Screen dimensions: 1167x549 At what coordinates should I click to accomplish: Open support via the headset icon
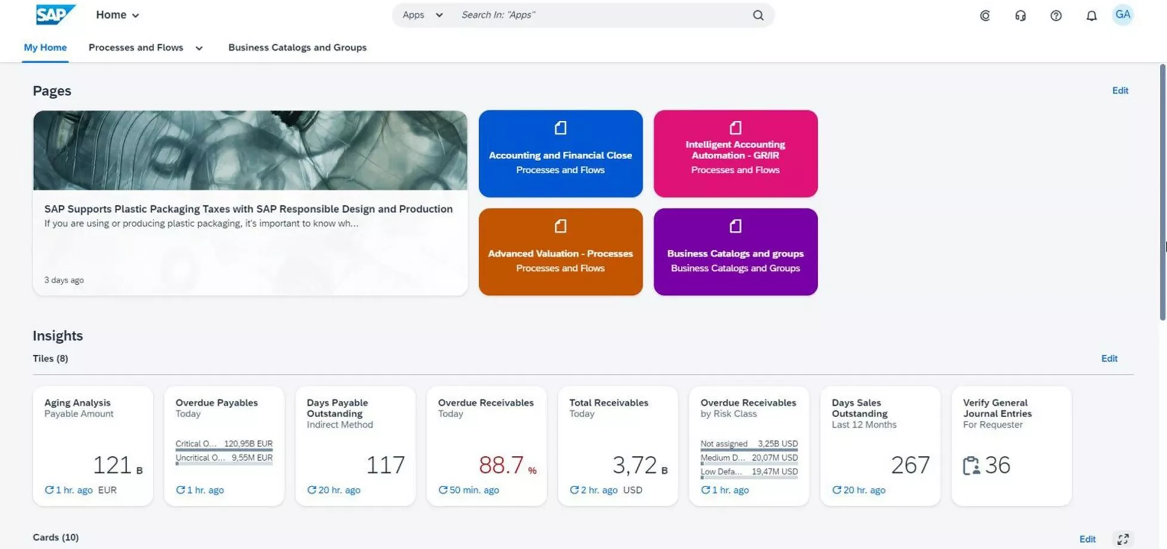point(1020,15)
